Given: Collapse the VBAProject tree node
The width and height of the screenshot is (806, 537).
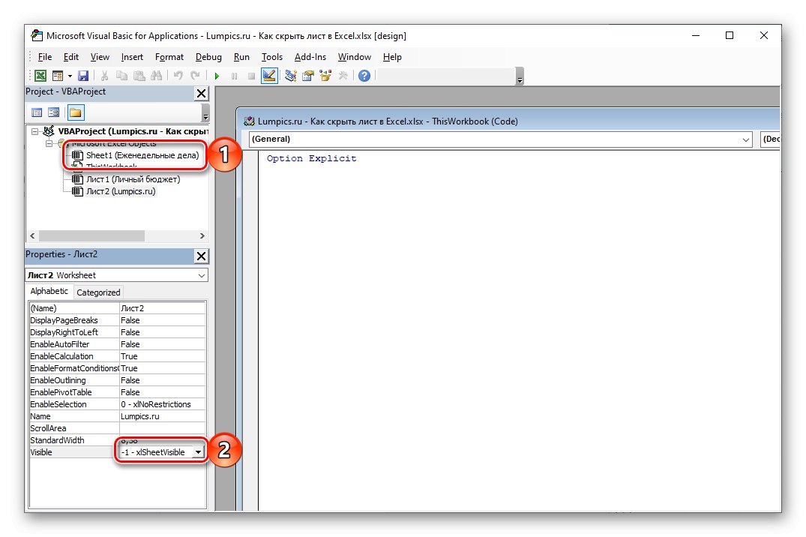Looking at the screenshot, I should 35,132.
